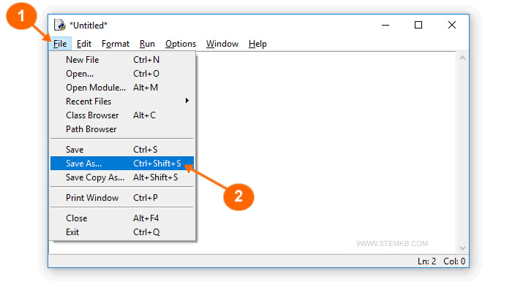Choose Save Copy As... entry

point(122,177)
